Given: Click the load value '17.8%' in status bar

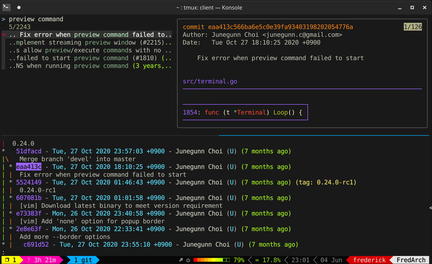Looking at the screenshot, I should pyautogui.click(x=272, y=260).
